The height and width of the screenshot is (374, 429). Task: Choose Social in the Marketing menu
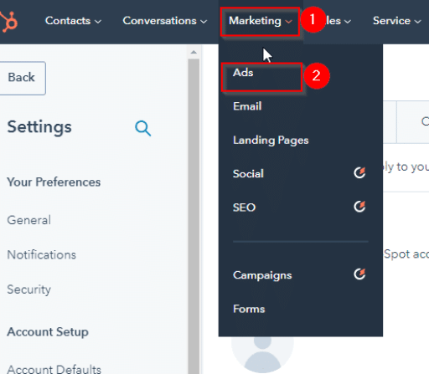click(248, 174)
